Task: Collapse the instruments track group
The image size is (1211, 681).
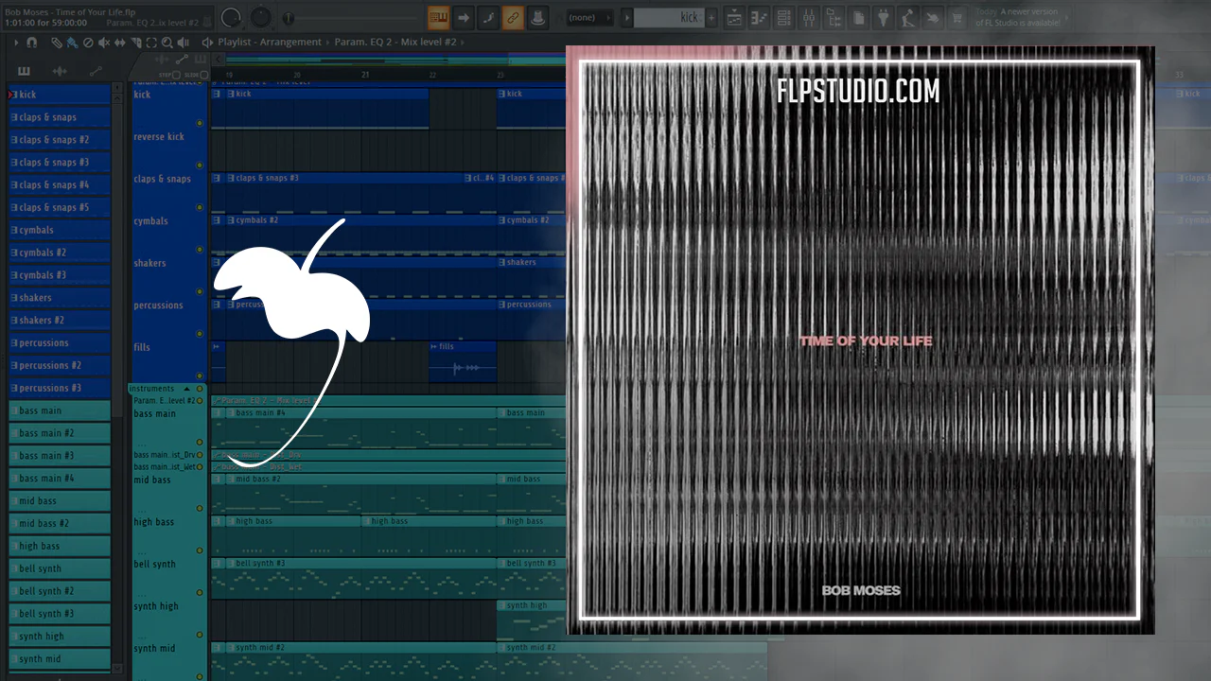Action: point(186,389)
